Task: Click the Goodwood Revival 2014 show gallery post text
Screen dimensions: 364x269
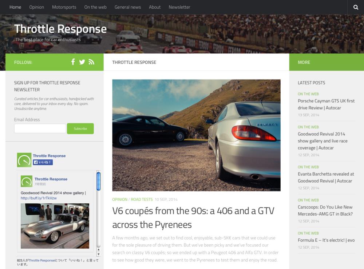Action: 53,193
